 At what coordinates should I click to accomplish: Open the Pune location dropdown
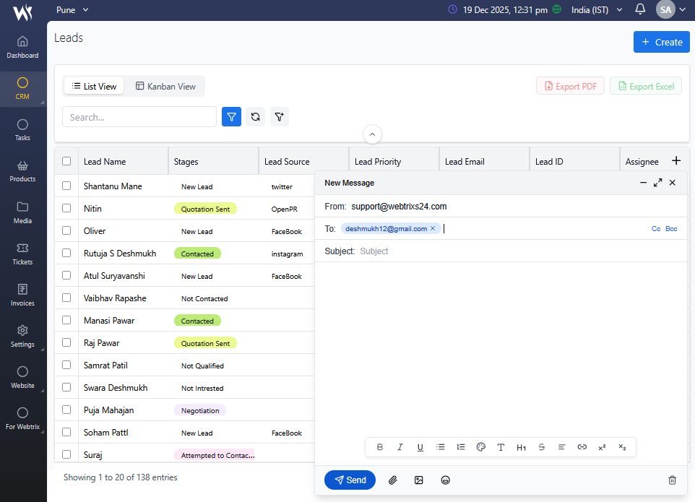pyautogui.click(x=72, y=10)
